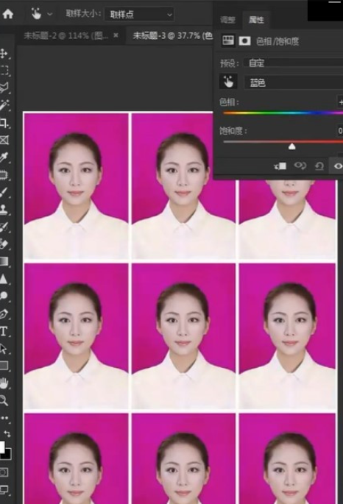343x504 pixels.
Task: Click the 饱和度 value field
Action: click(340, 130)
